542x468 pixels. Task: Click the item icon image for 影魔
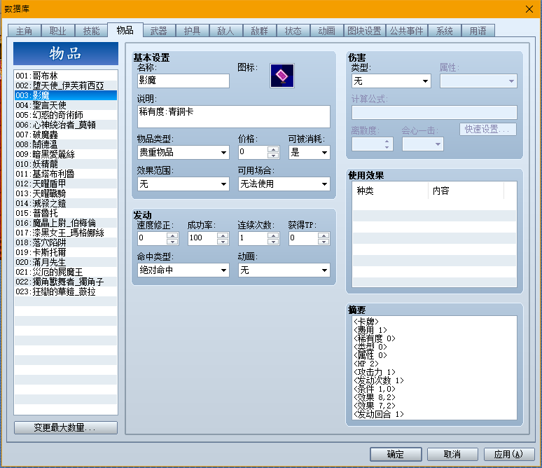282,76
